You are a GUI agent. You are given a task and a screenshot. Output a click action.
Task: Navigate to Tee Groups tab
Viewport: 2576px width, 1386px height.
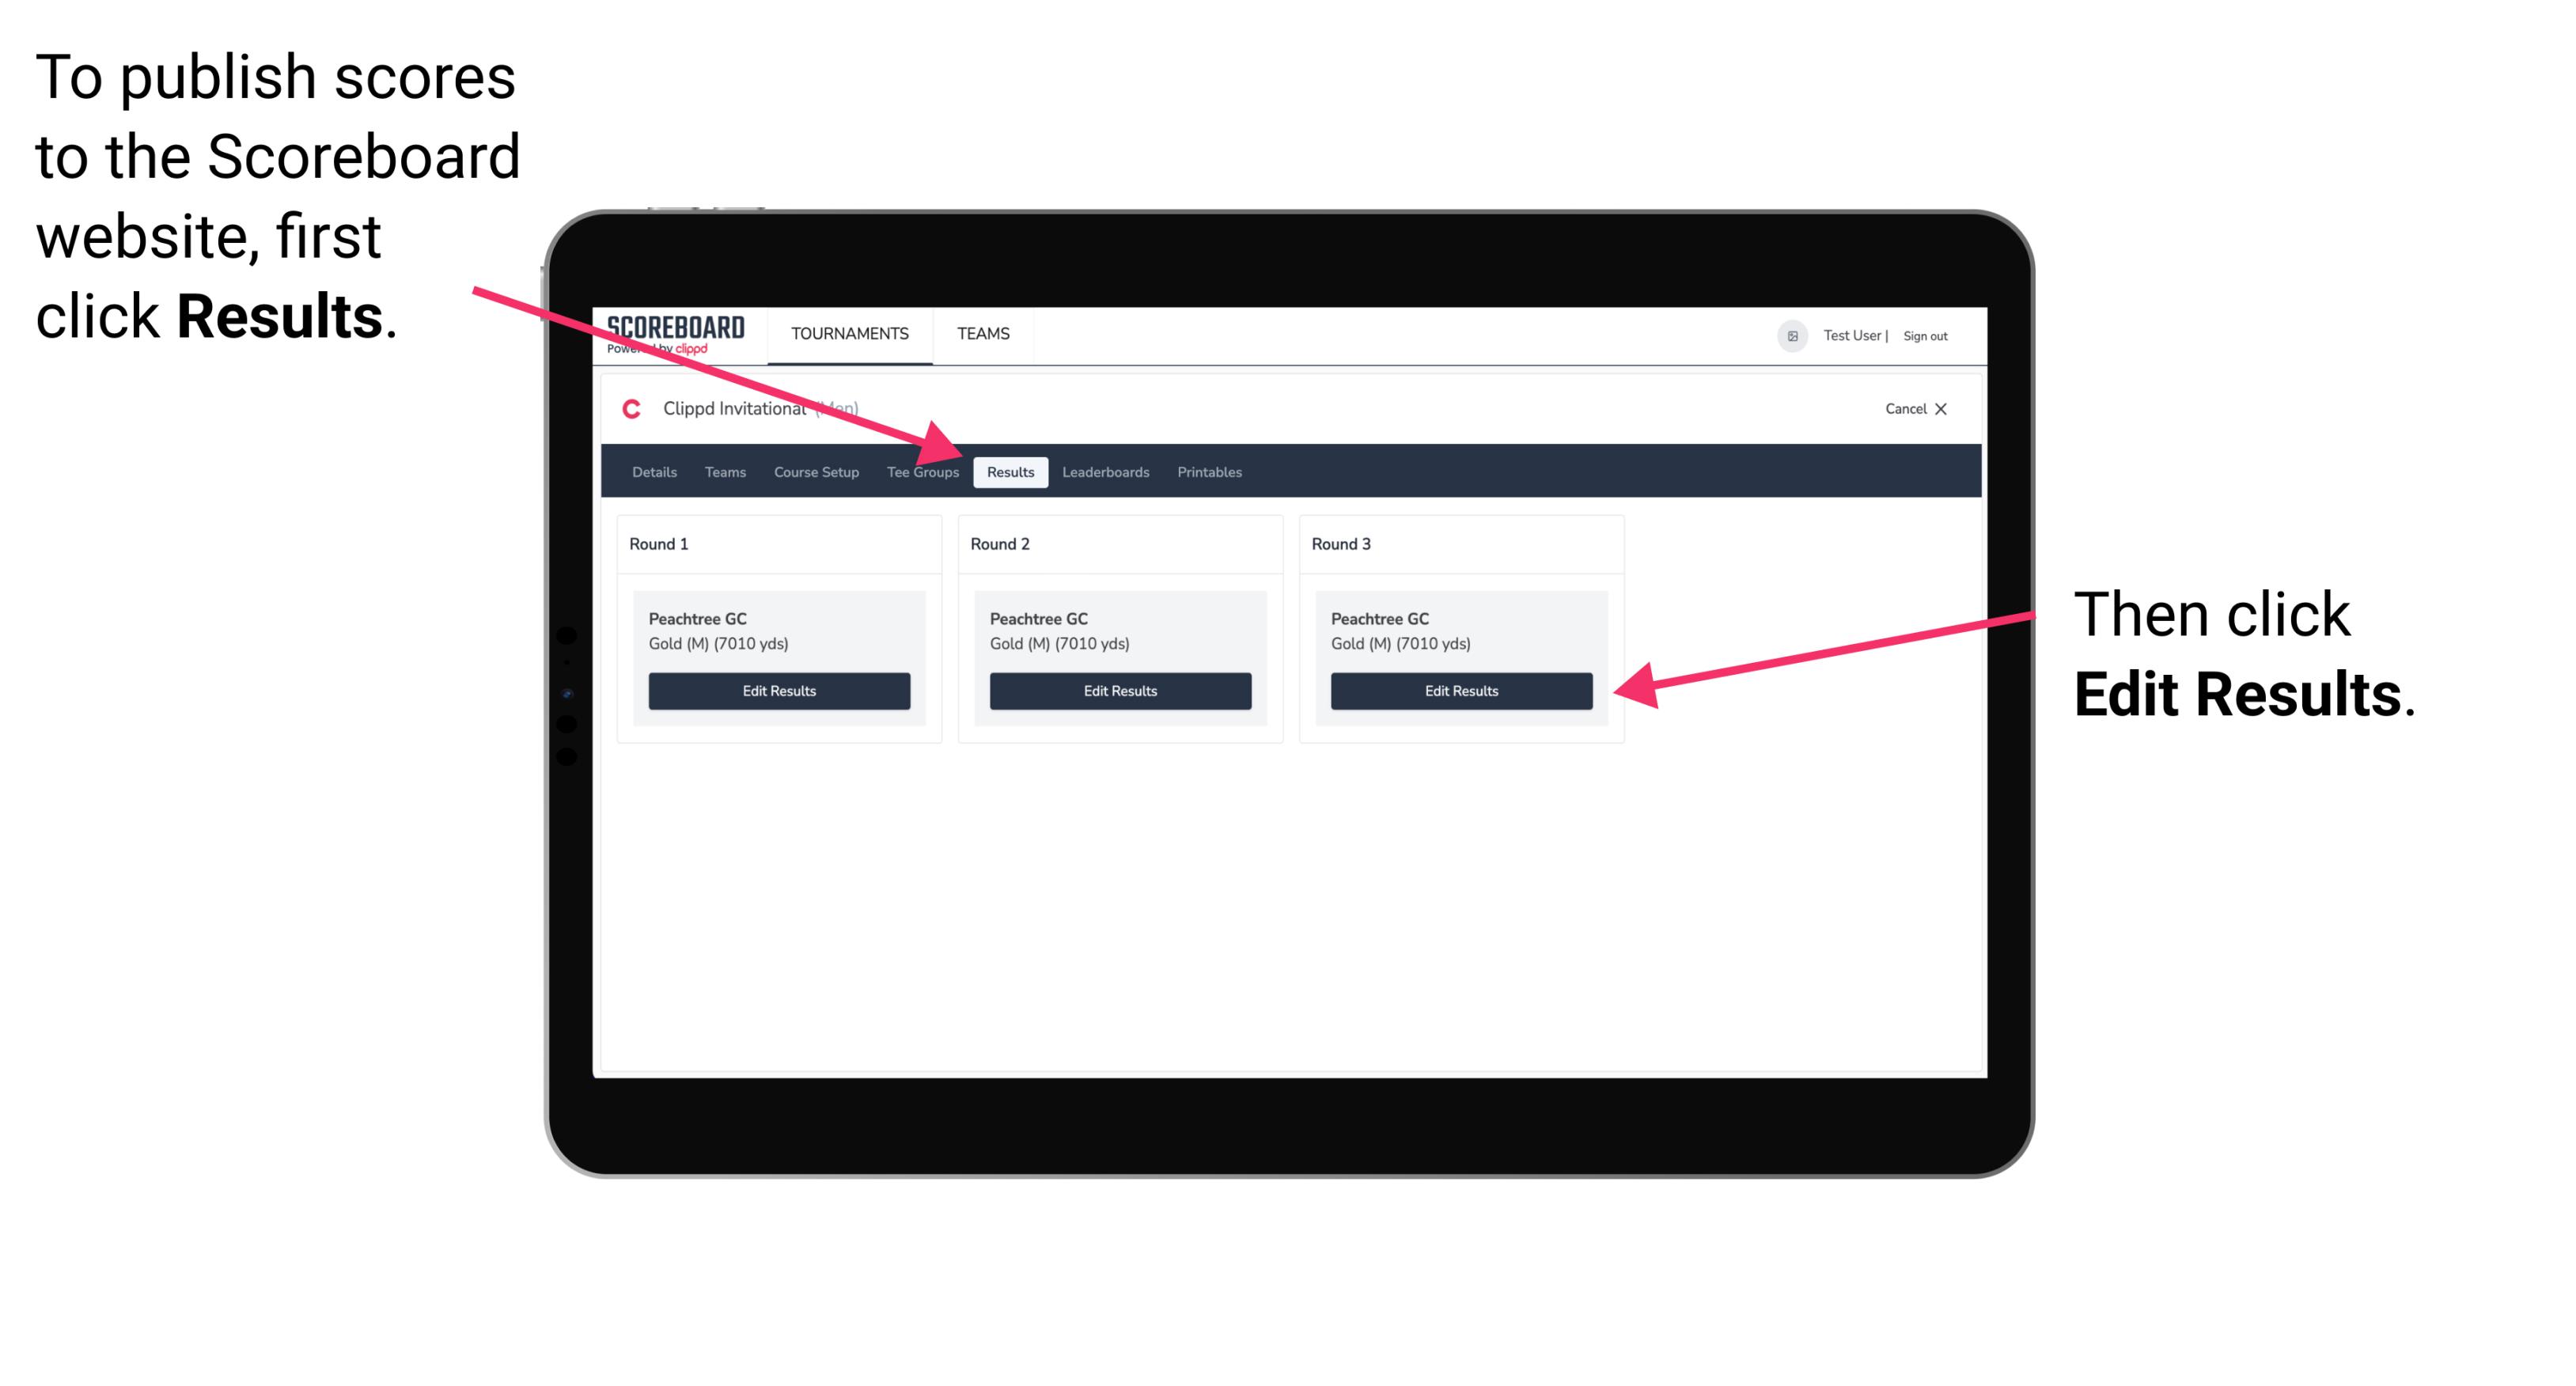point(922,471)
